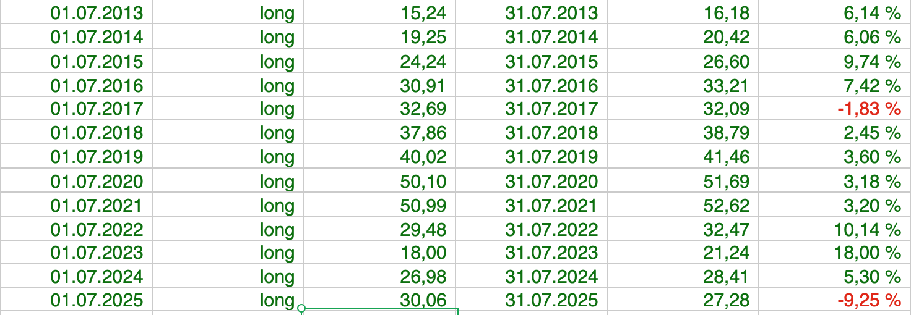911x315 pixels.
Task: Click the outlined empty cell beneath 30,06
Action: pyautogui.click(x=380, y=311)
